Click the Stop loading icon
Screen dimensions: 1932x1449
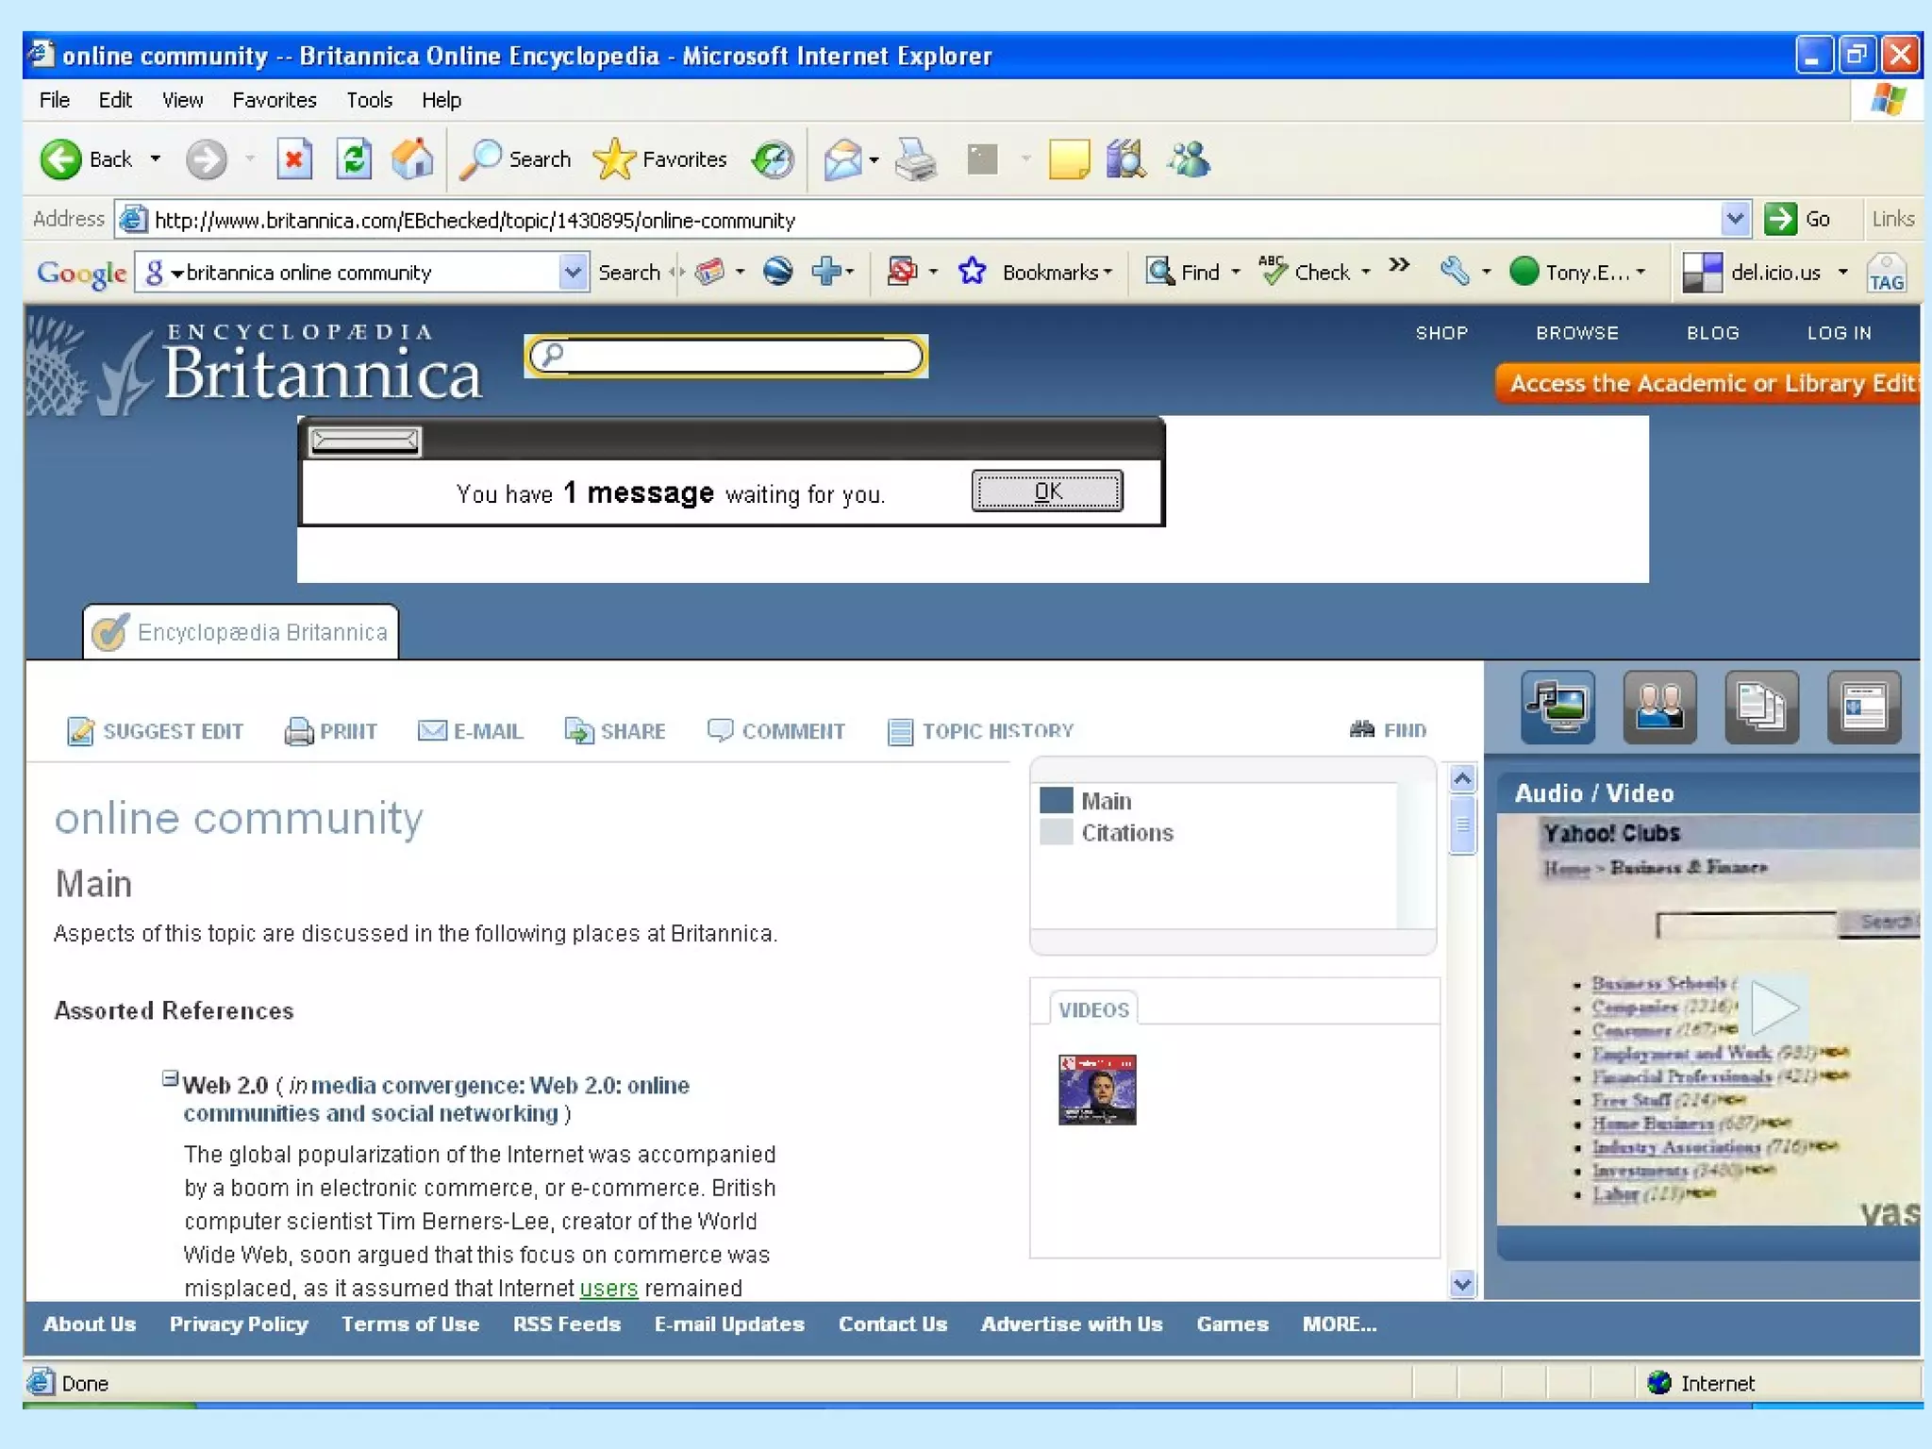point(294,158)
